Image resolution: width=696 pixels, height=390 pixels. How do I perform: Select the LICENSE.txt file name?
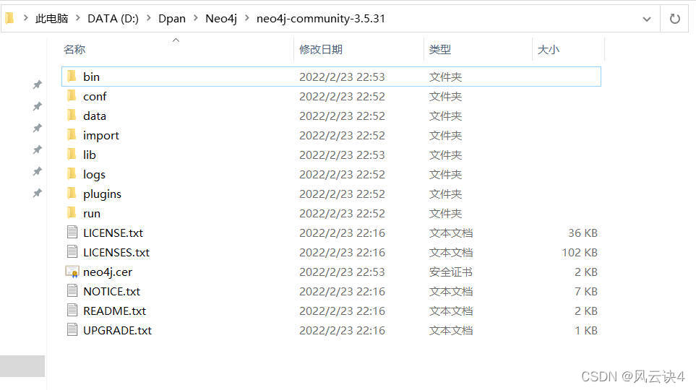click(x=113, y=233)
